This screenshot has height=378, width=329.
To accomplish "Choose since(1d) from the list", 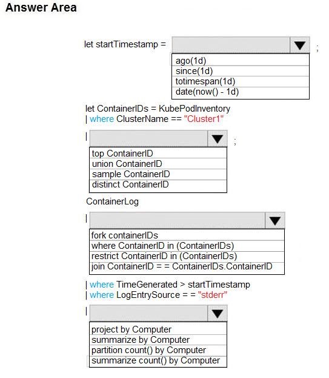I will [240, 71].
